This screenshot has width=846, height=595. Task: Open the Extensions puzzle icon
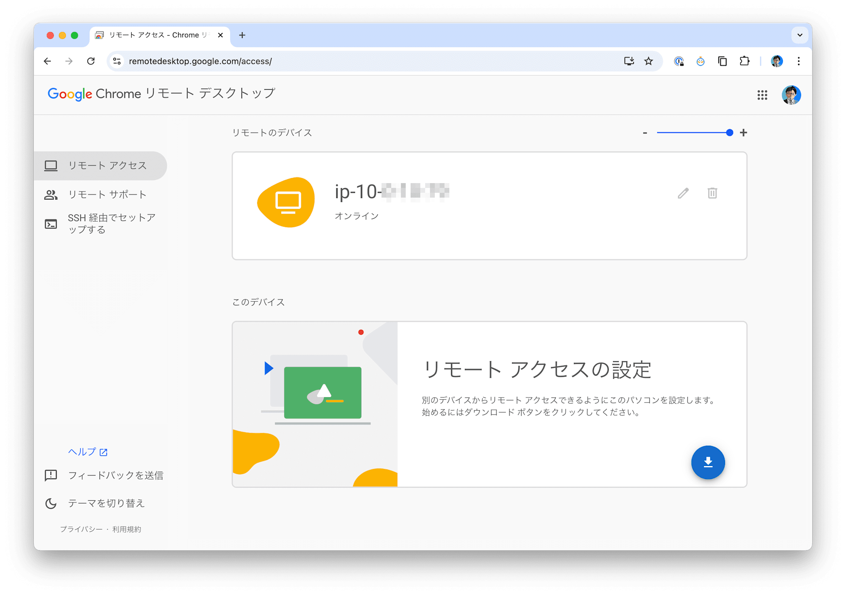pyautogui.click(x=744, y=61)
